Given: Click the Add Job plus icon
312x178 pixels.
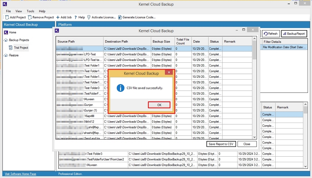Looking at the screenshot, I should (x=58, y=17).
